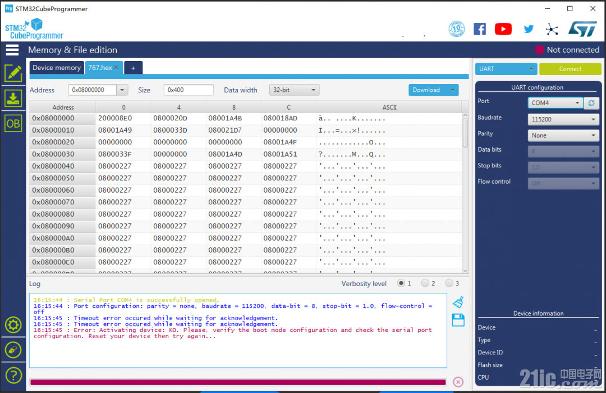The image size is (606, 393).
Task: Open the Parity None dropdown
Action: (x=563, y=135)
